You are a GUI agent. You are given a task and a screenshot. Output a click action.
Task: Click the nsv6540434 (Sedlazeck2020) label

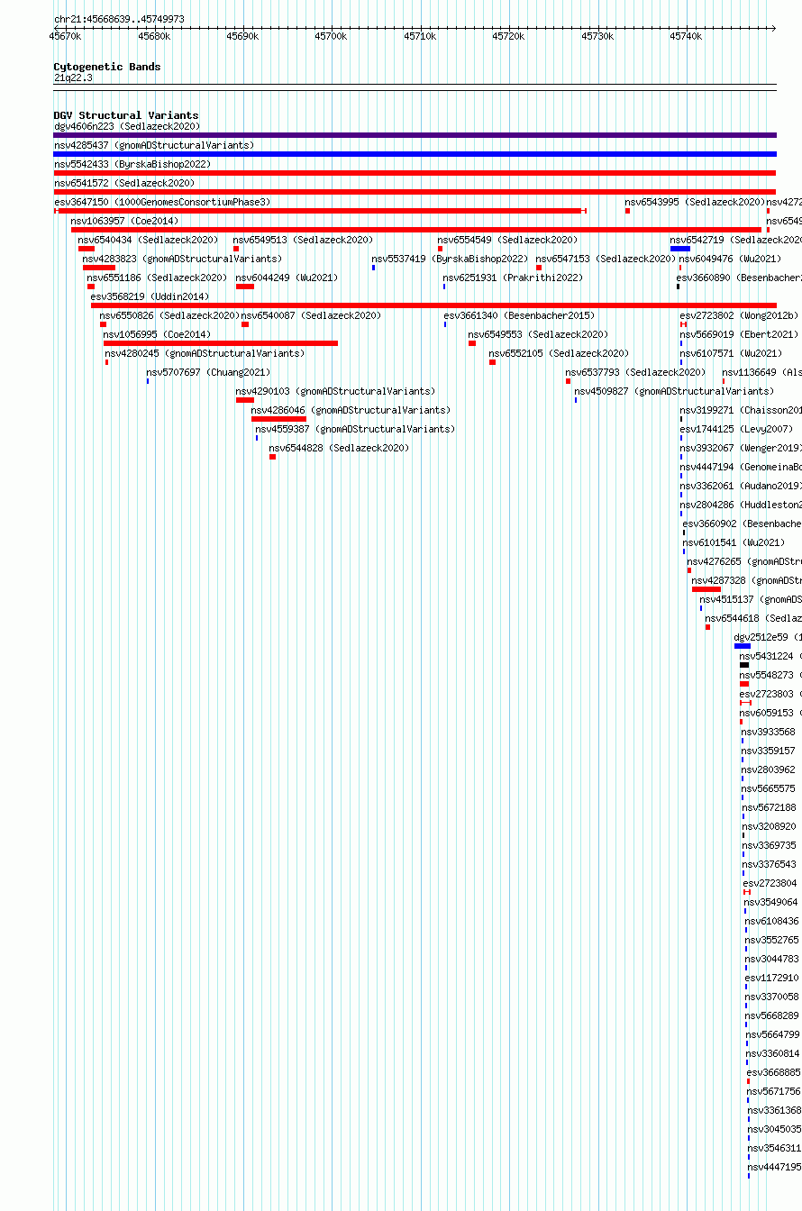(x=148, y=240)
